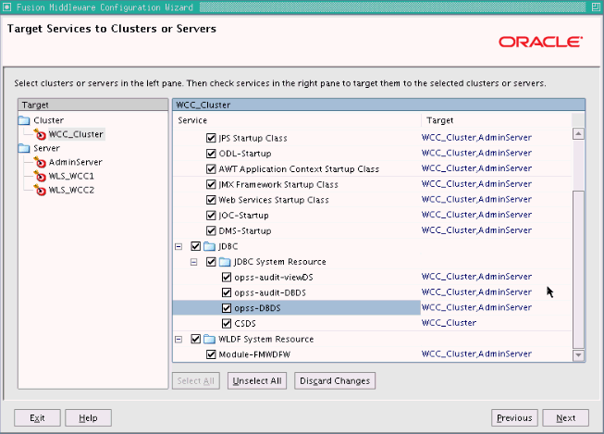Toggle AWT Application Context Startup Class checkbox

(211, 168)
